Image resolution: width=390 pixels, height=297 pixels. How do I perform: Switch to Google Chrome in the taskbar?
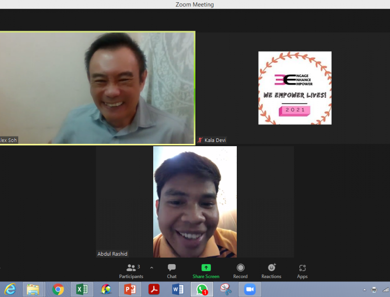pyautogui.click(x=58, y=290)
